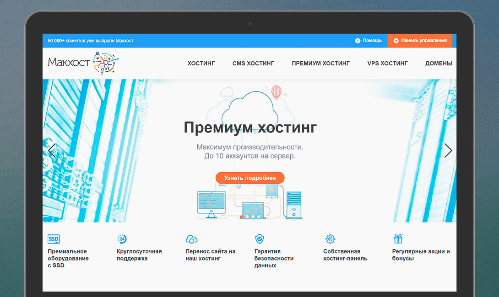Click the help info icon
The image size is (499, 297).
tap(358, 41)
